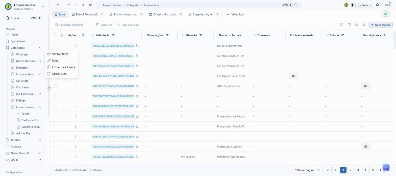Click the refresh icon in top bar
396x176 pixels.
pos(83,5)
